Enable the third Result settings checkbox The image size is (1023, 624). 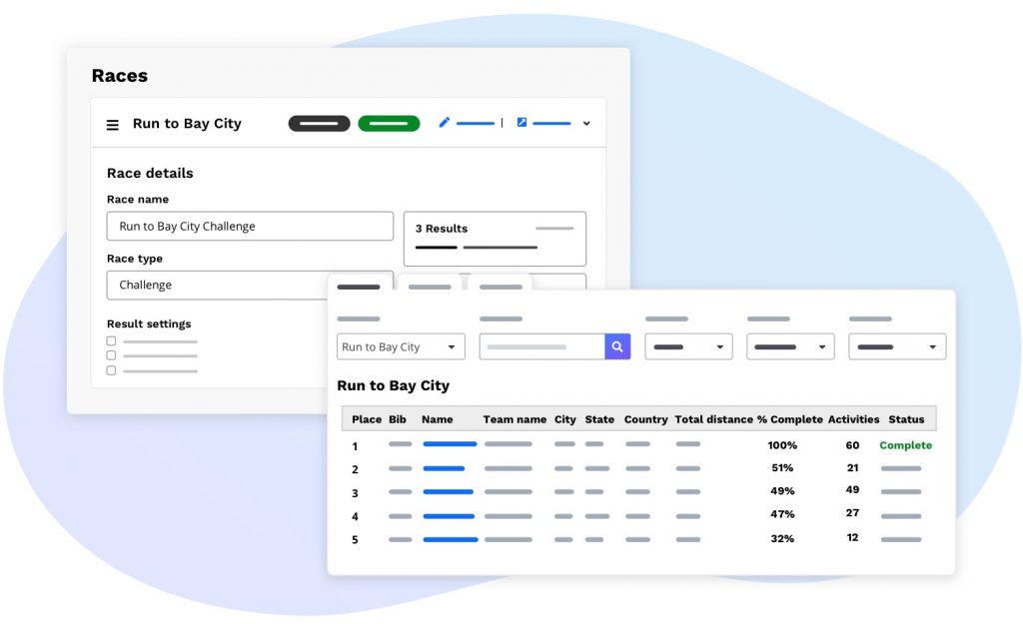click(111, 370)
